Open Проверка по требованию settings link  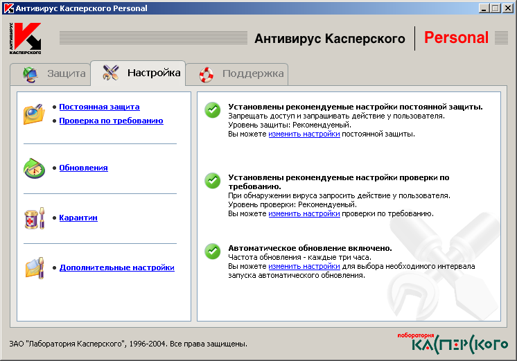(x=111, y=121)
